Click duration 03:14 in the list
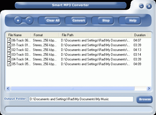The image size is (156, 115). coord(137,55)
